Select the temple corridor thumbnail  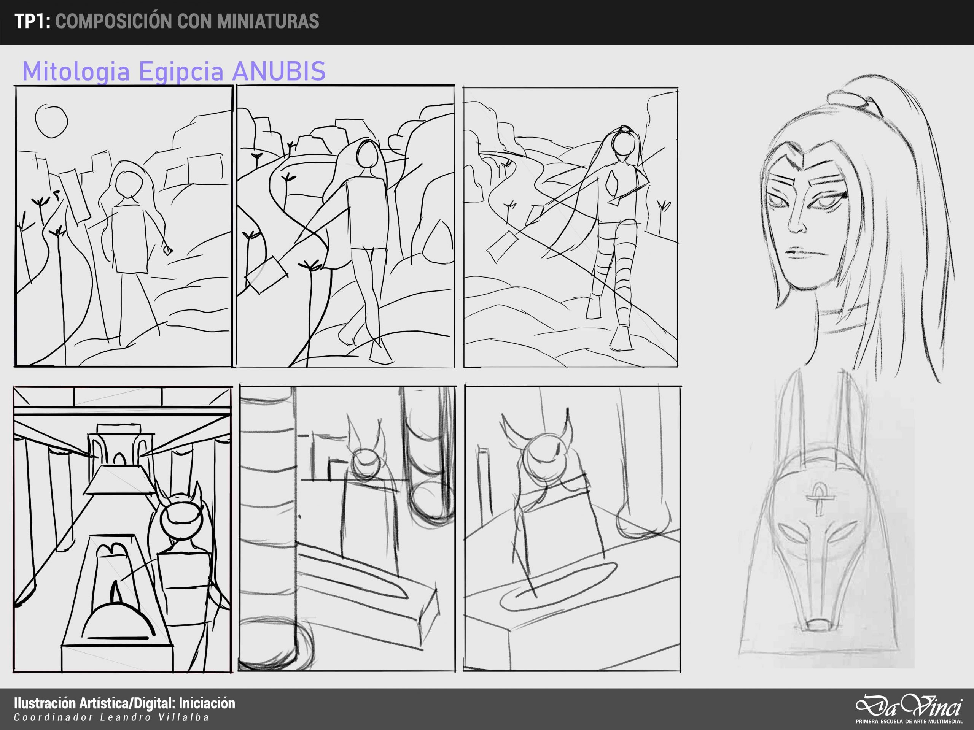(x=123, y=529)
